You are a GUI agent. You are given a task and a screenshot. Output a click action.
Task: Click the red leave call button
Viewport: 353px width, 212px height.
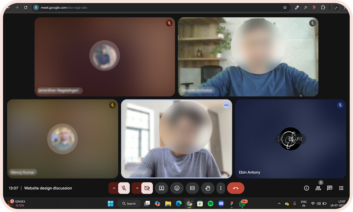point(236,188)
